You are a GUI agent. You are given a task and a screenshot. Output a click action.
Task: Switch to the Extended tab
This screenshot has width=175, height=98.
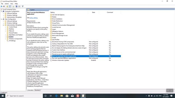30,90
